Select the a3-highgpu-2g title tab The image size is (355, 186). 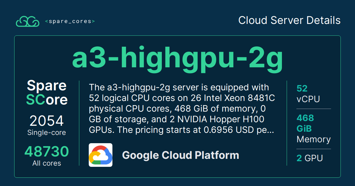coord(177,58)
